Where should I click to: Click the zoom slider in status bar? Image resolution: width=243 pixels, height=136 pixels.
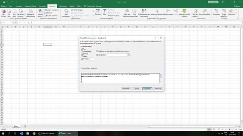[x=229, y=130]
